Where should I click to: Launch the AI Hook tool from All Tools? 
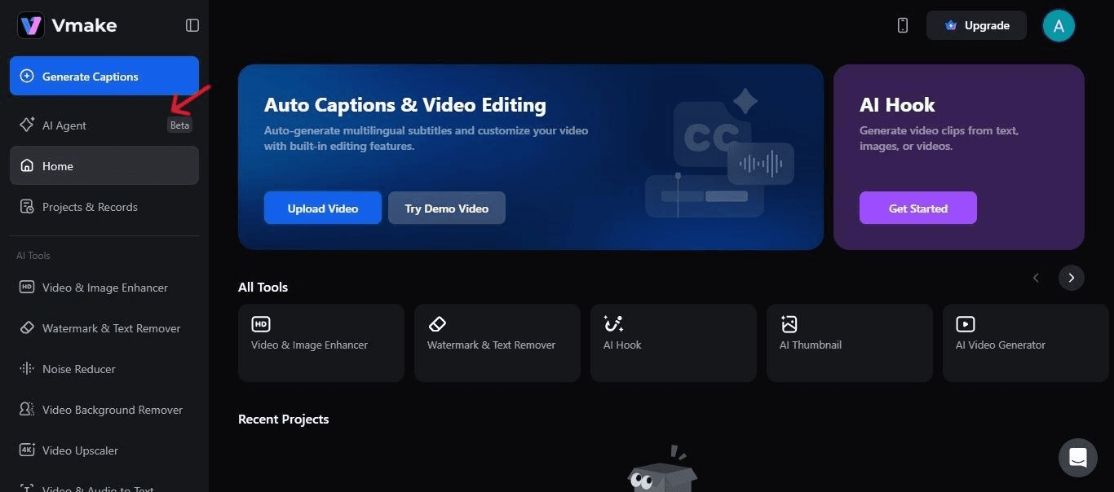673,342
